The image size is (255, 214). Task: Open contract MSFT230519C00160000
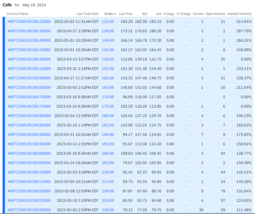(29, 78)
